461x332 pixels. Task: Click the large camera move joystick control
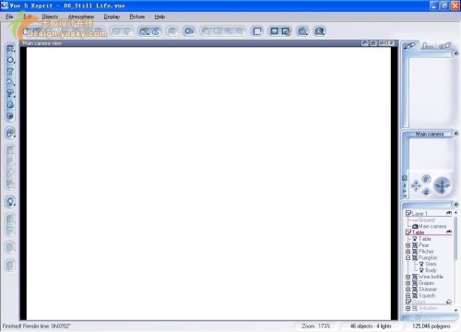click(x=442, y=185)
